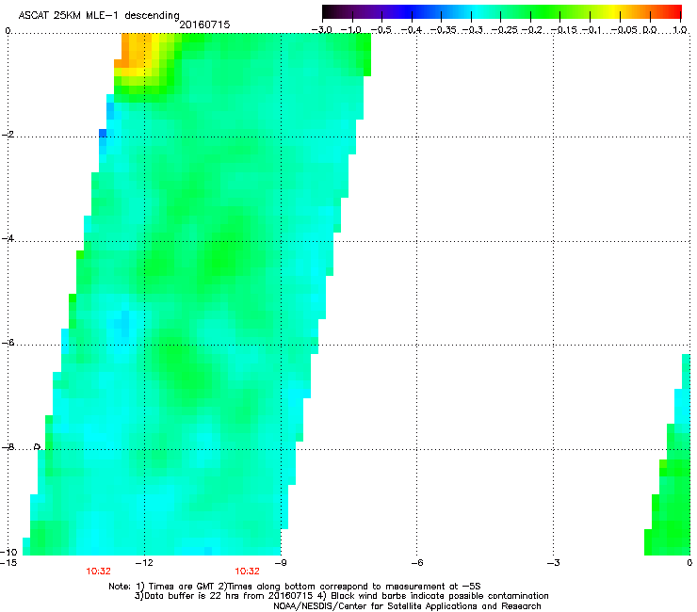Select the date label 20160715
The image size is (697, 612).
(204, 24)
